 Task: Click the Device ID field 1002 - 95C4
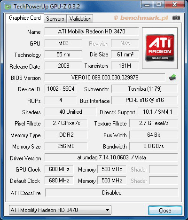[x=61, y=89]
